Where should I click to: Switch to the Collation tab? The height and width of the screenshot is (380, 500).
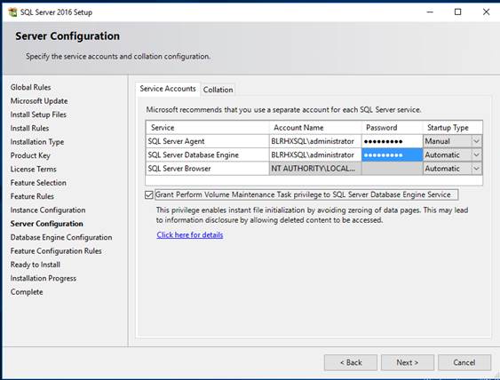tap(218, 90)
